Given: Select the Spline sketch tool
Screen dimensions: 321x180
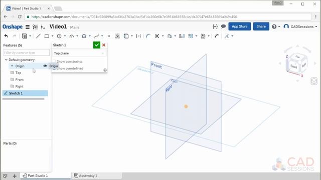Looking at the screenshot, I should click(x=96, y=36).
